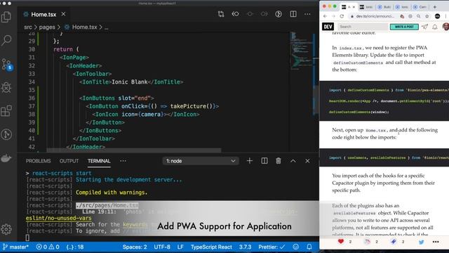Open the Manage gear in activity bar
Image resolution: width=449 pixels, height=253 pixels.
(x=6, y=229)
